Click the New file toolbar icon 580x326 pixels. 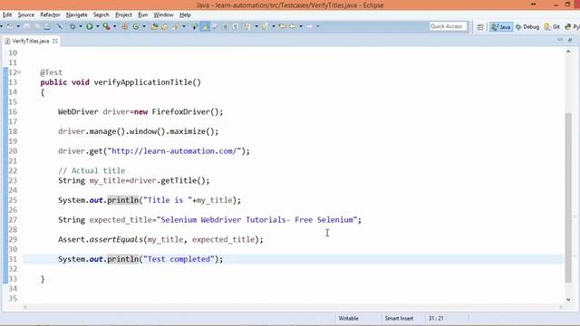click(x=10, y=26)
